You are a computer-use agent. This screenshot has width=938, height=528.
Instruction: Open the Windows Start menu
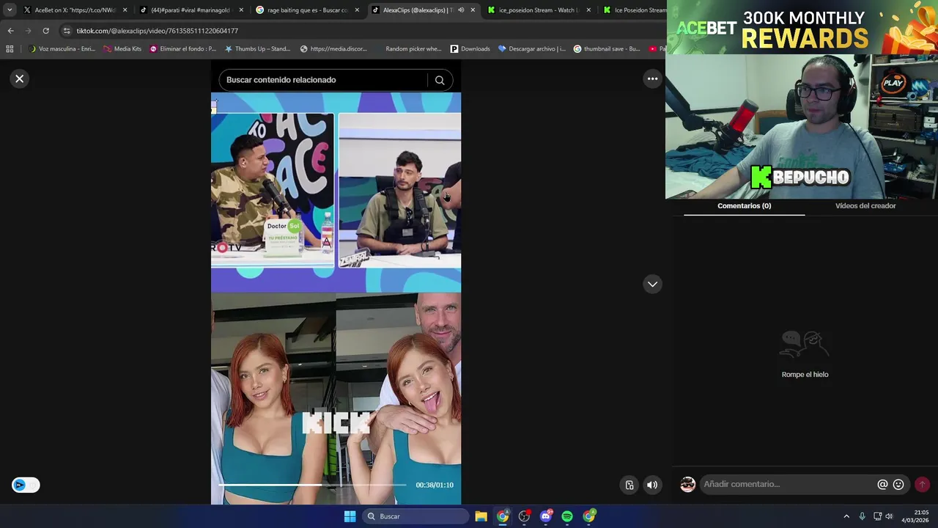click(x=350, y=516)
